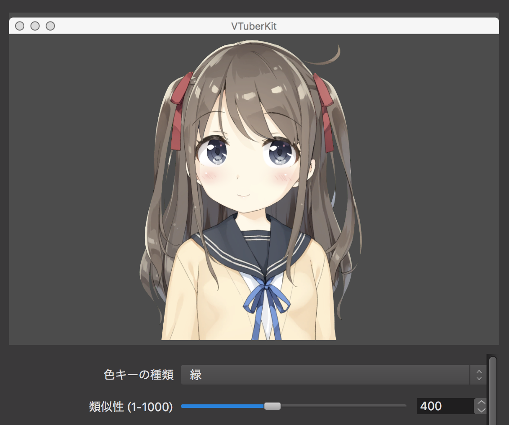The image size is (509, 425).
Task: Minimize the VTuberKit window
Action: click(35, 26)
